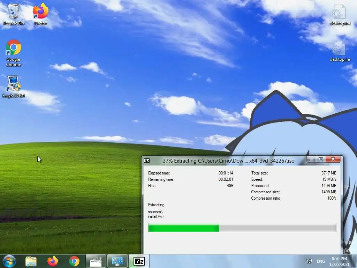
Task: Click the Total size value 3717 MB
Action: coord(329,173)
